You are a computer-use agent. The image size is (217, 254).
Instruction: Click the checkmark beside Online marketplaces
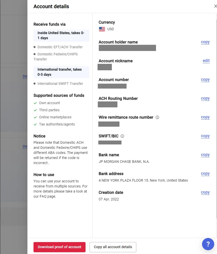pos(35,117)
